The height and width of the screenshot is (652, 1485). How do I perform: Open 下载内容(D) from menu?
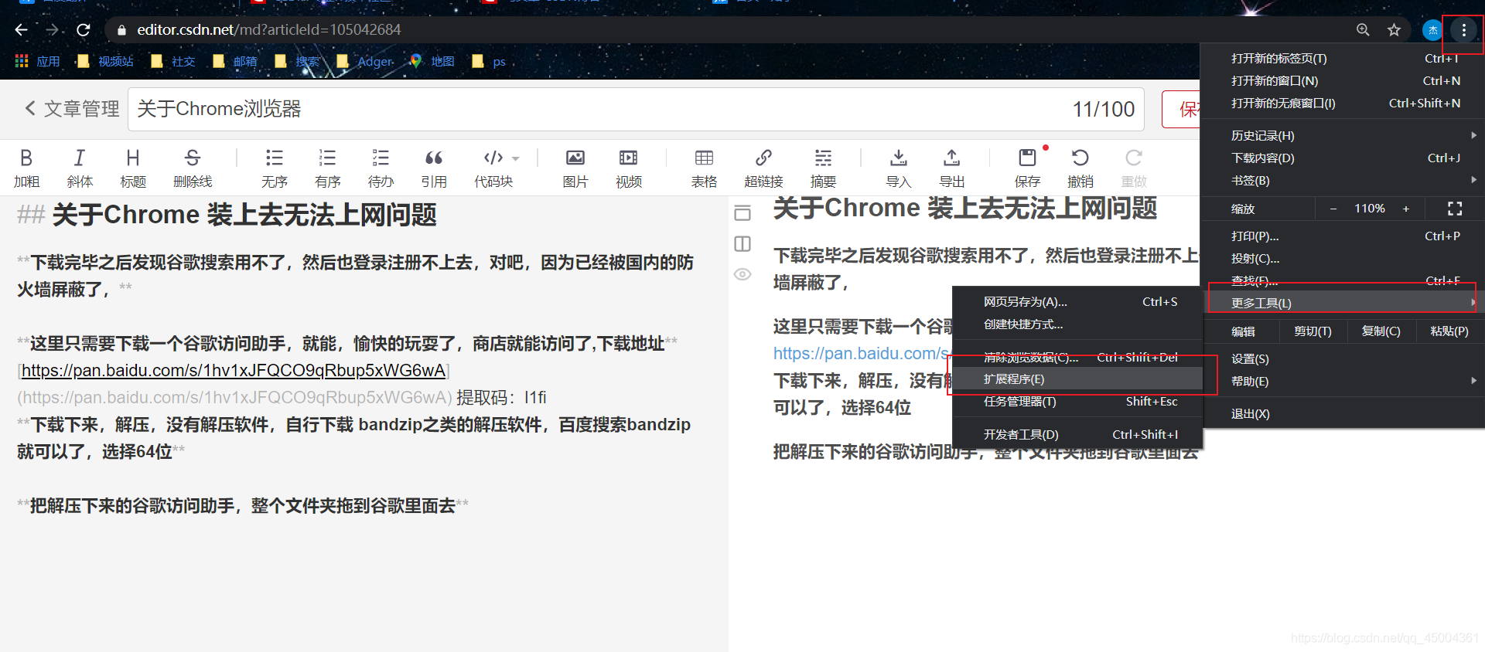pyautogui.click(x=1343, y=158)
